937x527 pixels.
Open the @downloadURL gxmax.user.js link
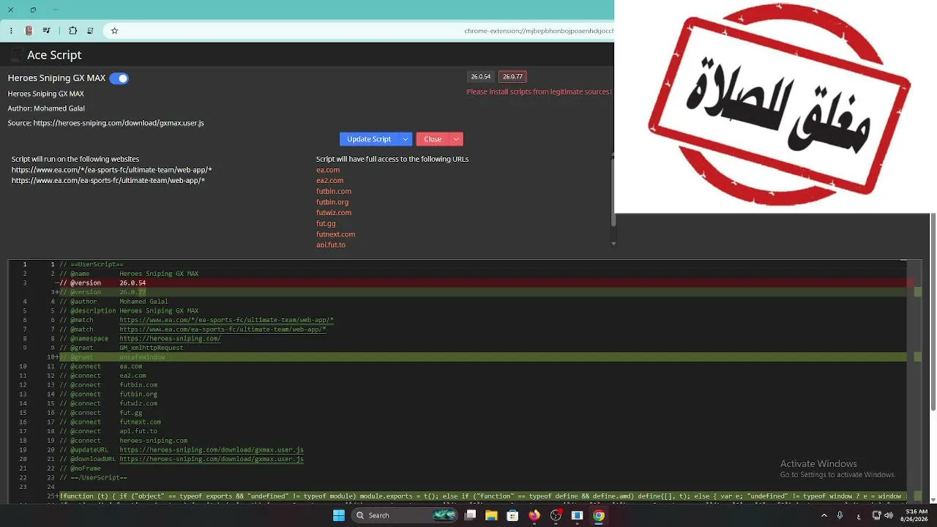pyautogui.click(x=212, y=459)
